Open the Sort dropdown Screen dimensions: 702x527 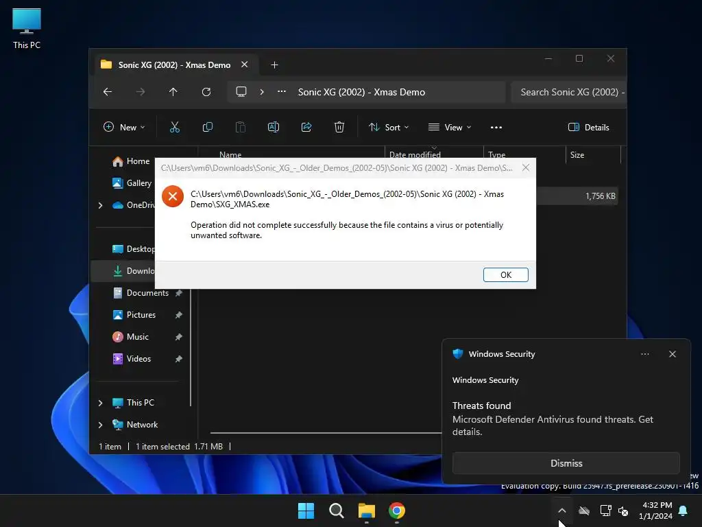click(x=389, y=127)
